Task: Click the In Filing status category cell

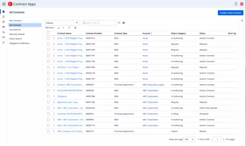Action: coord(175,114)
